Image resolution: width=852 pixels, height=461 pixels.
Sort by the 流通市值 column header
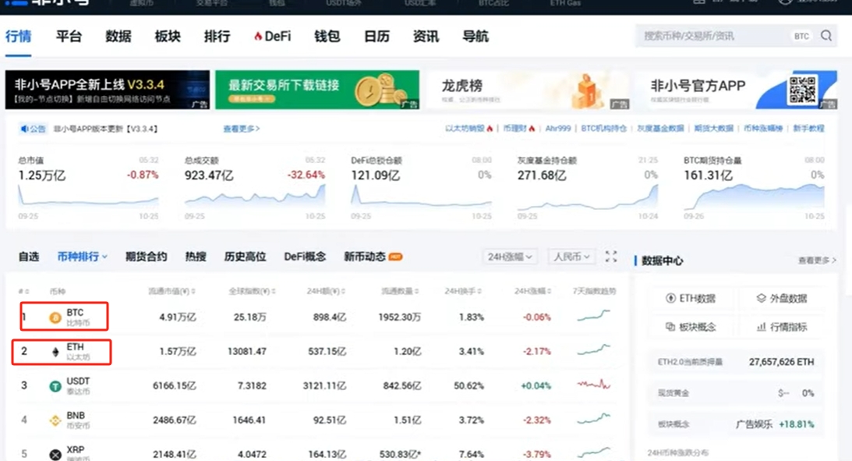pos(171,292)
